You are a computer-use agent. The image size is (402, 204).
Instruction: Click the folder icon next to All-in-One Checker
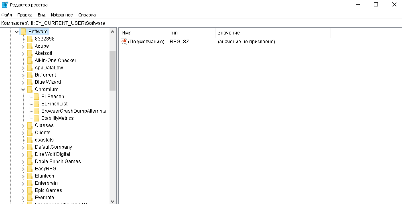pos(30,61)
